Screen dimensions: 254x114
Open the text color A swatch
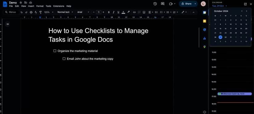pos(123,12)
